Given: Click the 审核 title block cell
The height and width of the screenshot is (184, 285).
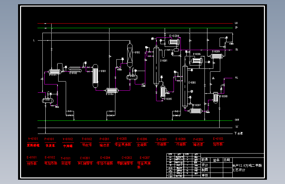Looking at the screenshot, I should [x=205, y=175].
